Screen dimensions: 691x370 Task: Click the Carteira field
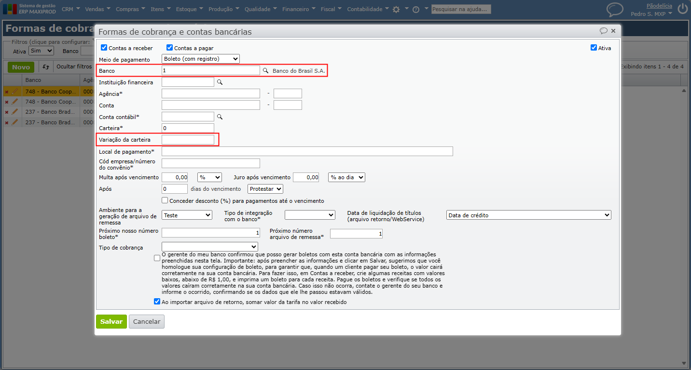[188, 128]
